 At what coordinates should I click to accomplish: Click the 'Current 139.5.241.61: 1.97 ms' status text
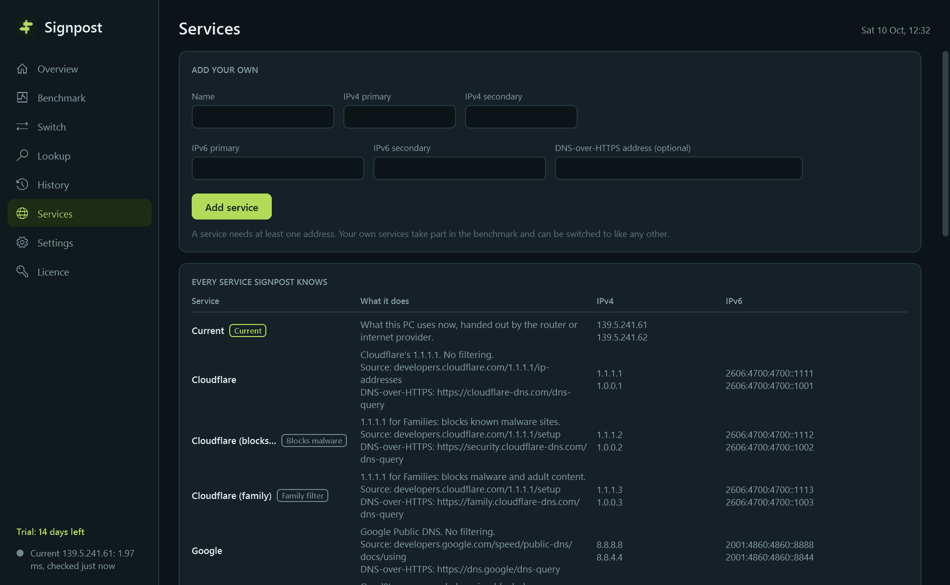82,559
